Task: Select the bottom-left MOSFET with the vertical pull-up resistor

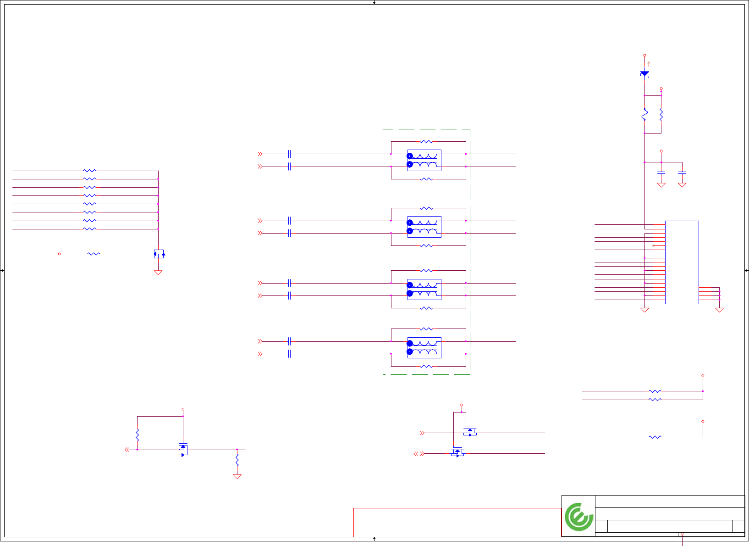Action: tap(183, 450)
